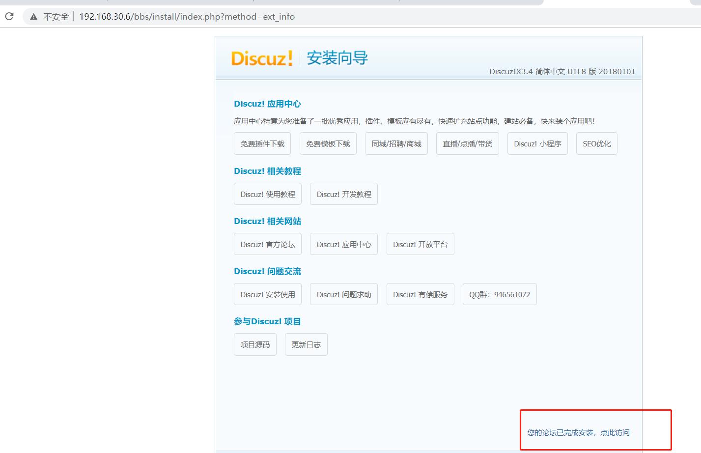The image size is (701, 453).
Task: Visit Discuz! 开放平台
Action: tap(421, 244)
